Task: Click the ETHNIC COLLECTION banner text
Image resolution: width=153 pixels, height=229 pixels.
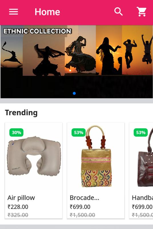Action: [x=38, y=31]
